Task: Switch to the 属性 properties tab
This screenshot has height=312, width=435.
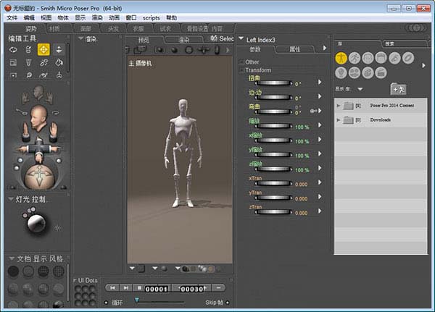Action: point(295,49)
